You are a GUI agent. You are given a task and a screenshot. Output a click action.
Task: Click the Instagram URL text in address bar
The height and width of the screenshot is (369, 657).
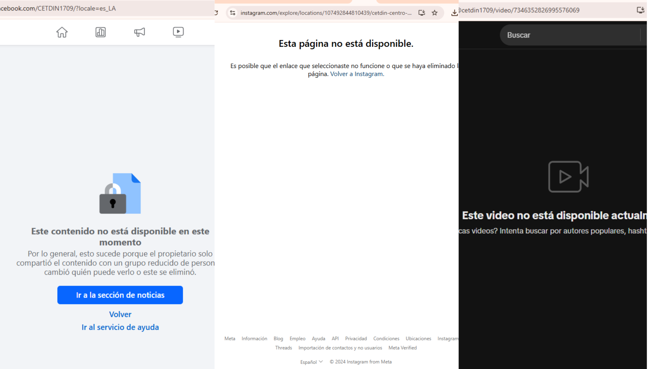tap(326, 13)
